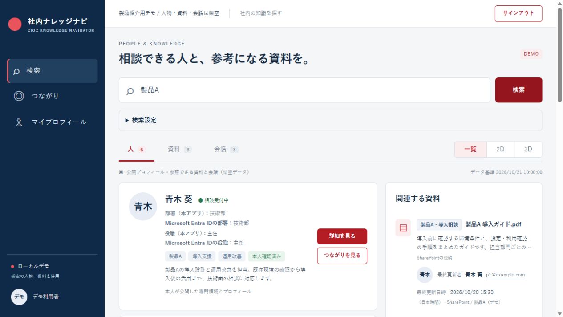Select the 3D view mode
Image resolution: width=563 pixels, height=317 pixels.
[528, 150]
